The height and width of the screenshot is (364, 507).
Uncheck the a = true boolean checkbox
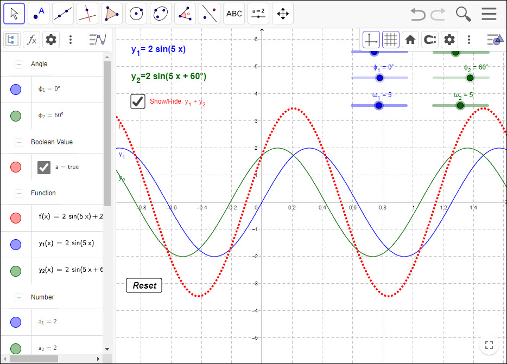[x=43, y=167]
